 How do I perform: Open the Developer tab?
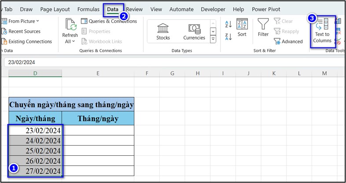(x=213, y=10)
